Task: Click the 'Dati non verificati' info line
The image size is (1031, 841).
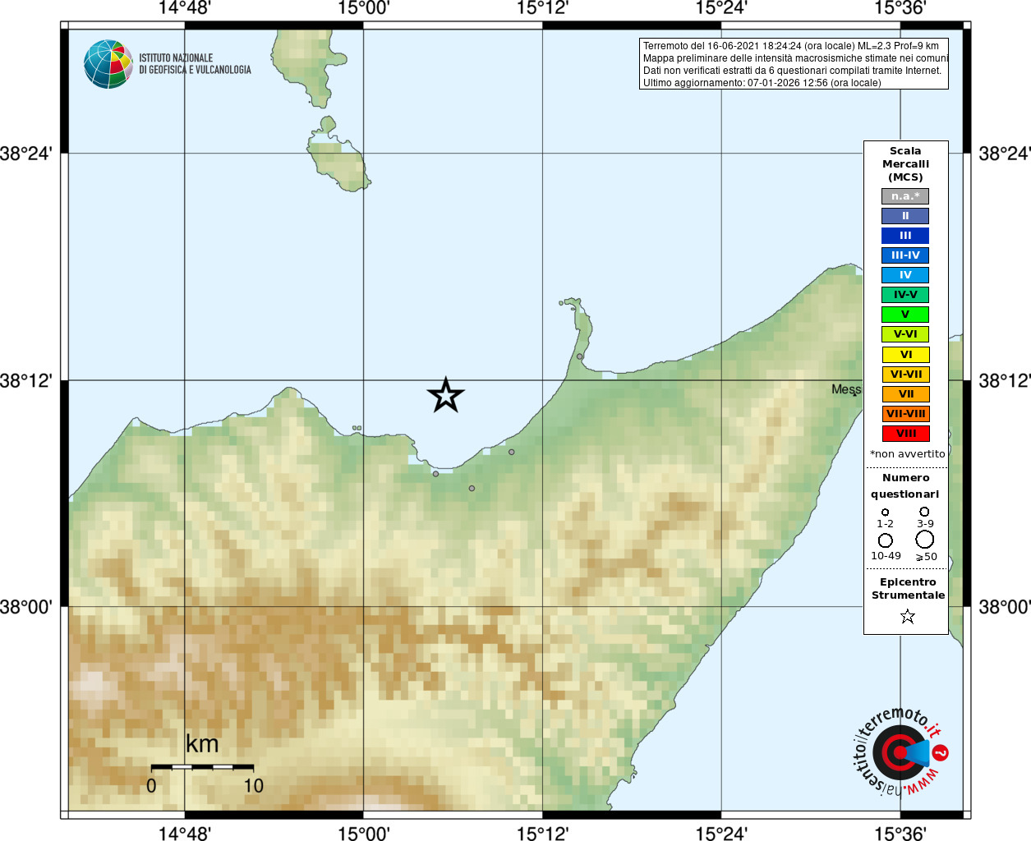Action: [792, 71]
